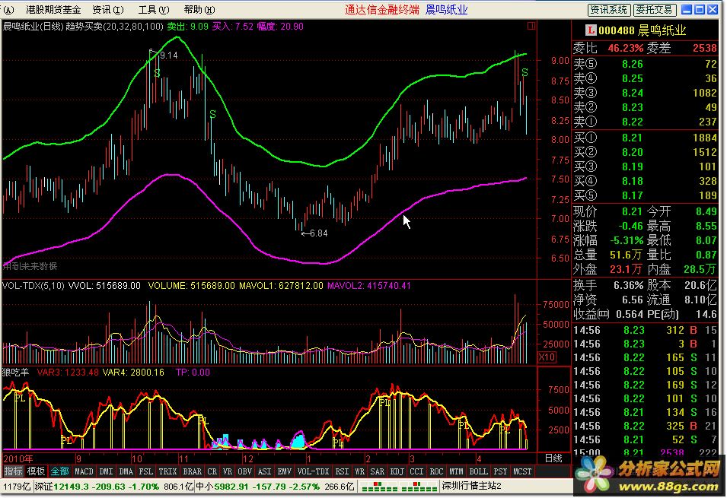This screenshot has height=498, width=727.
Task: Click the market signal bars in status bar
Action: (398, 487)
